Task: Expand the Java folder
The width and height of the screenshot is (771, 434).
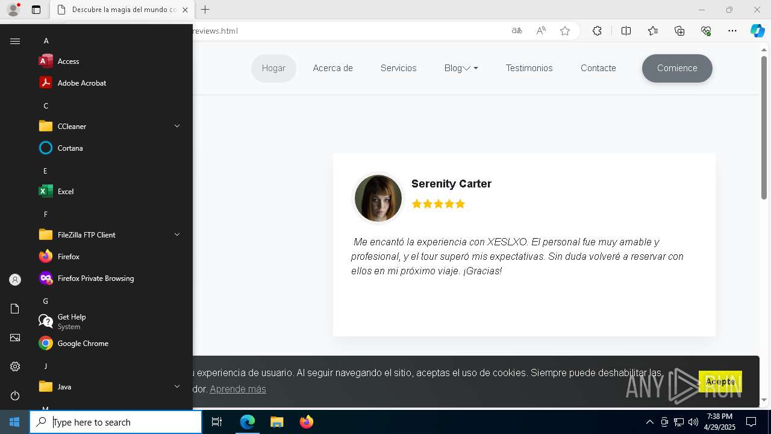Action: pos(177,386)
